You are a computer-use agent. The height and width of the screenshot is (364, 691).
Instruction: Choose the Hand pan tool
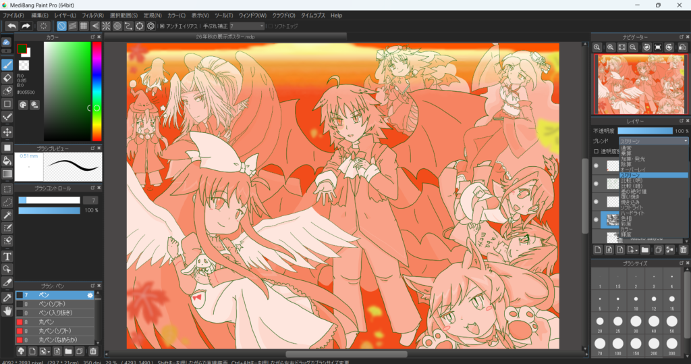coord(7,311)
